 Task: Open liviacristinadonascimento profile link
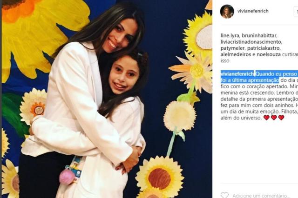pyautogui.click(x=251, y=42)
